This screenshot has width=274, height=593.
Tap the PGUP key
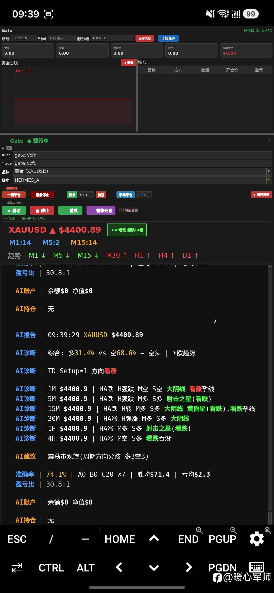click(x=222, y=539)
